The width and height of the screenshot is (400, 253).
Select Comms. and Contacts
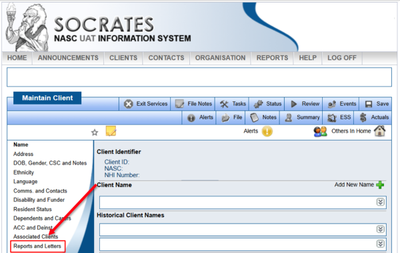click(40, 191)
